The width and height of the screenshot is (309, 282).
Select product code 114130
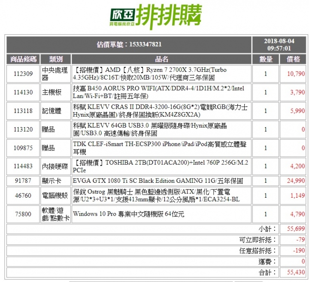[x=23, y=92]
